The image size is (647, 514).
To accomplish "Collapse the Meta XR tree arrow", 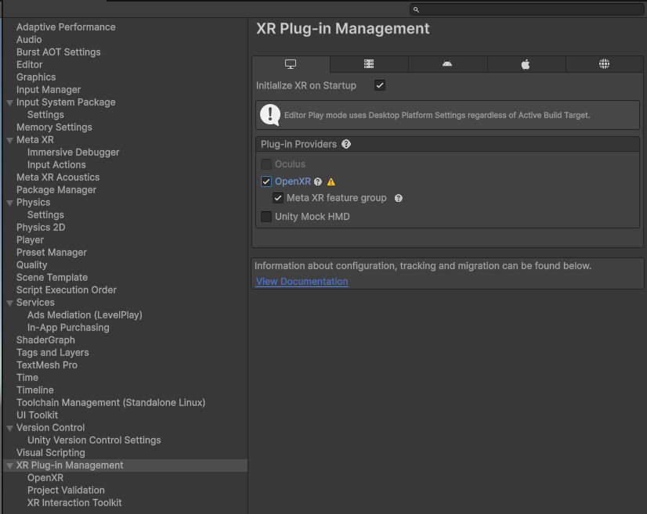I will coord(10,140).
